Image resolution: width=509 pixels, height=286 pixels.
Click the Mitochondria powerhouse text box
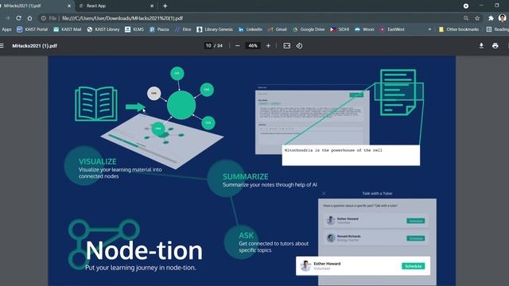[351, 155]
